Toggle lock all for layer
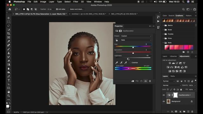The image size is (203, 114). tap(181, 89)
